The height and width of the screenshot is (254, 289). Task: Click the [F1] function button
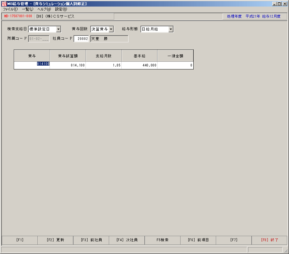tap(20, 240)
